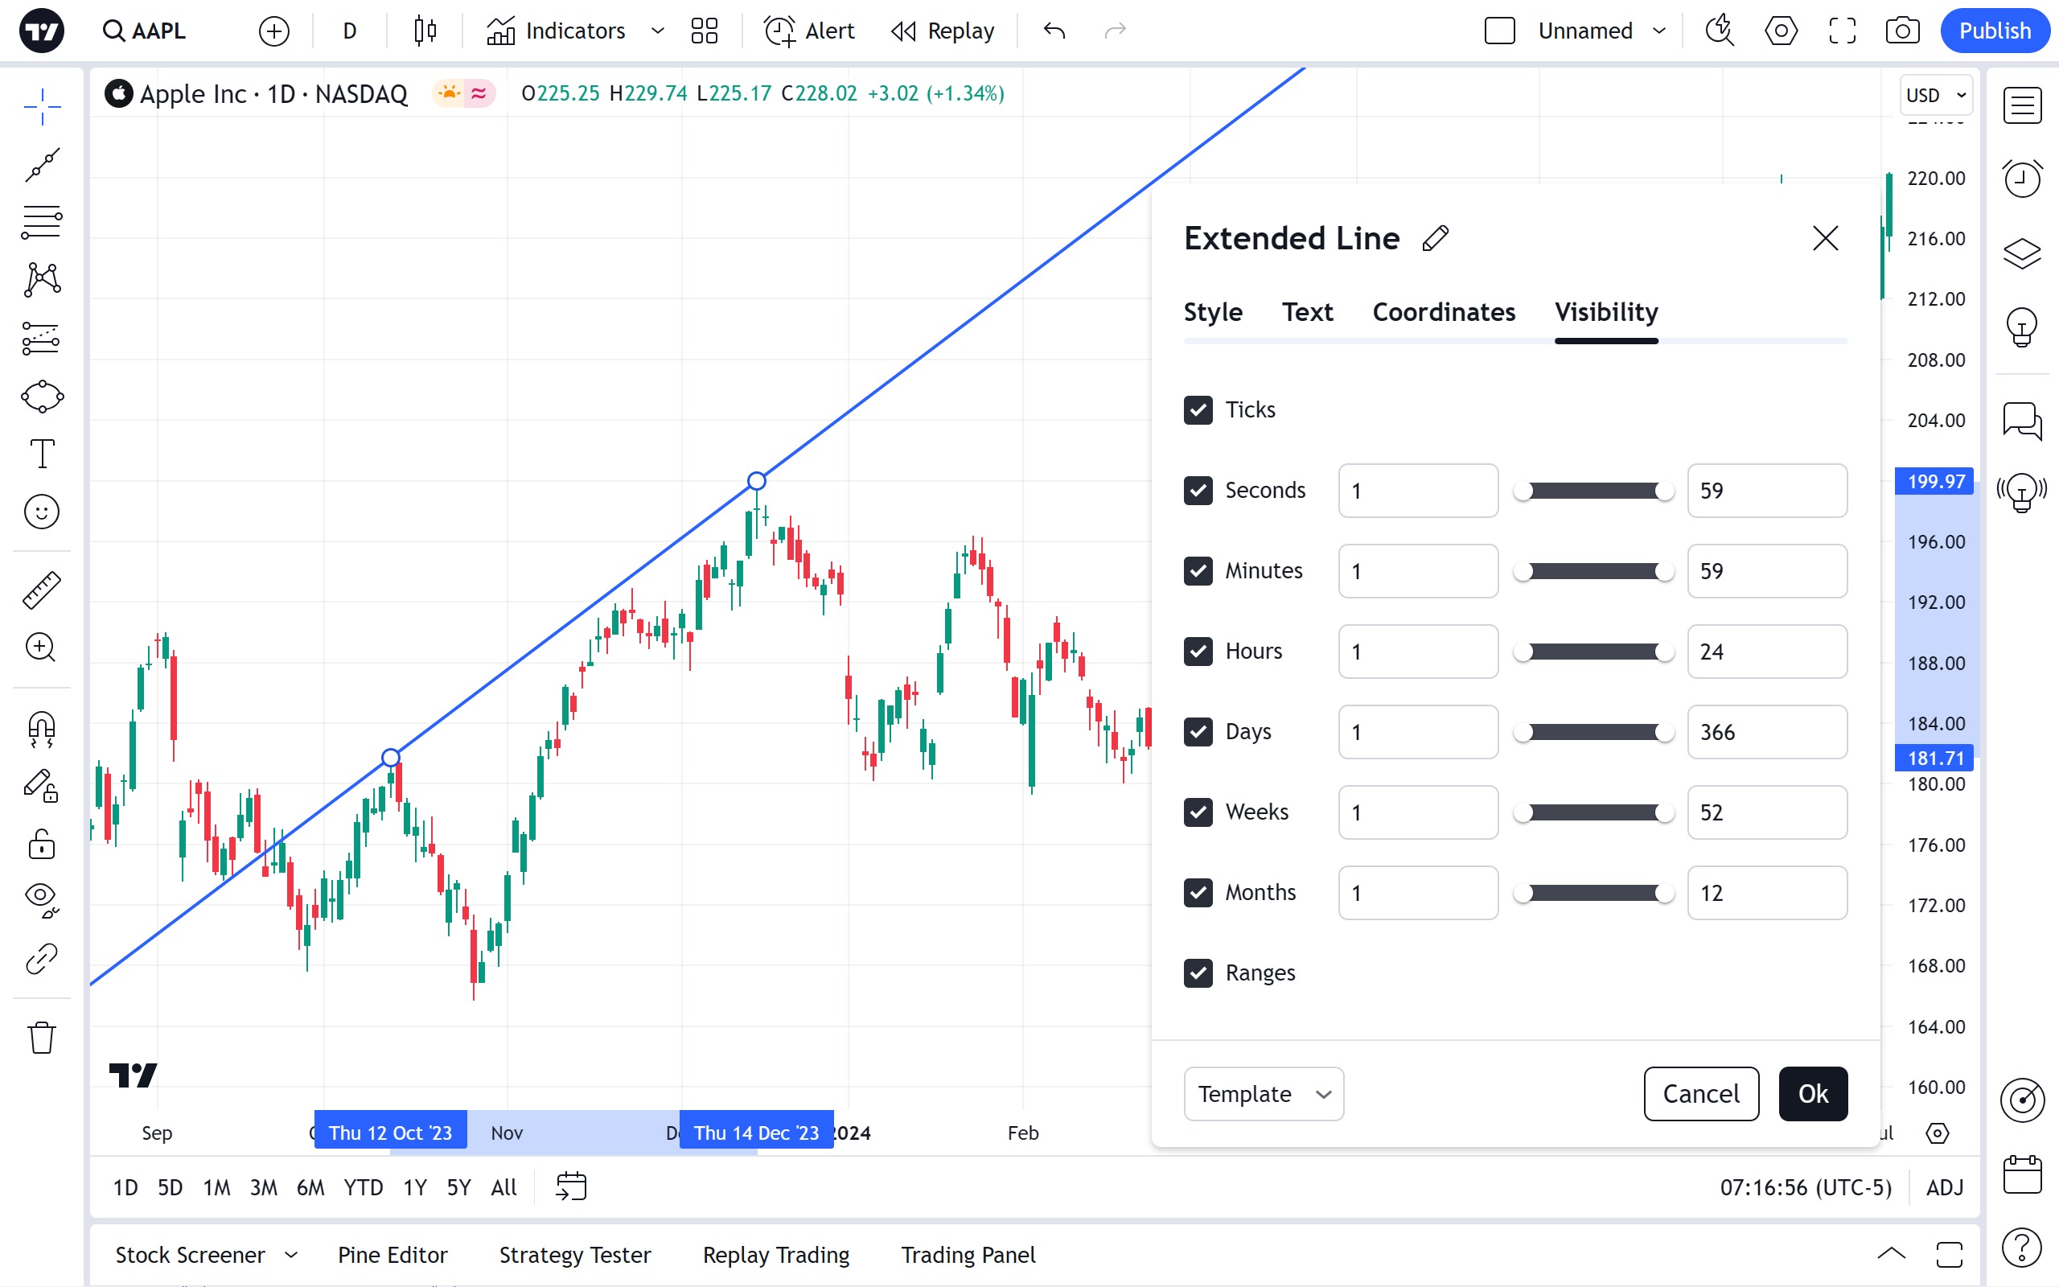Disable the Hours visibility checkbox
Screen dimensions: 2059x1287
point(1198,652)
